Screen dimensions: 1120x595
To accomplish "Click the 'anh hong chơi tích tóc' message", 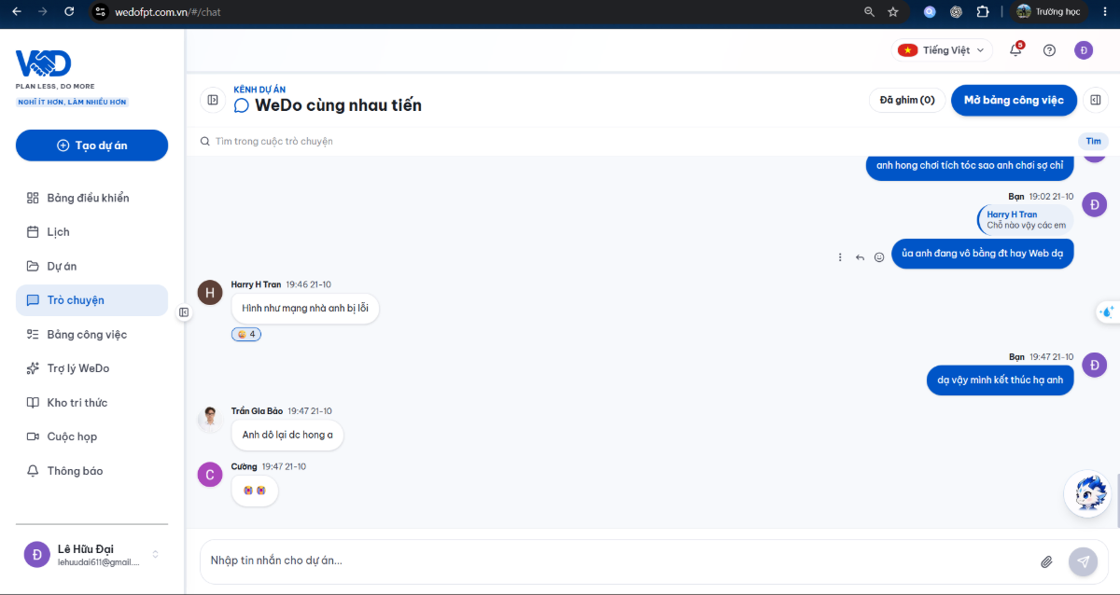I will (969, 166).
